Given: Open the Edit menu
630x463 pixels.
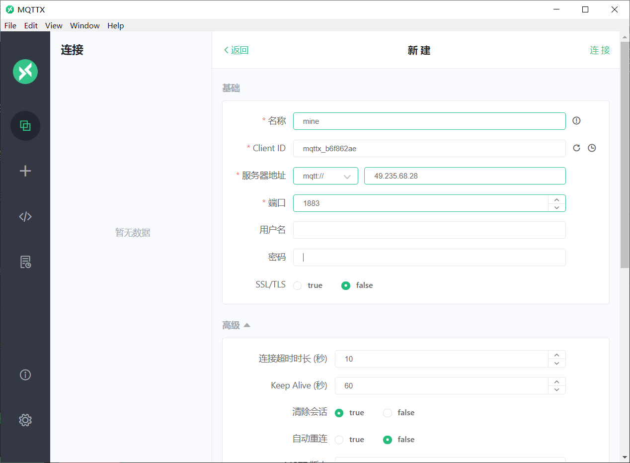Looking at the screenshot, I should [x=31, y=25].
